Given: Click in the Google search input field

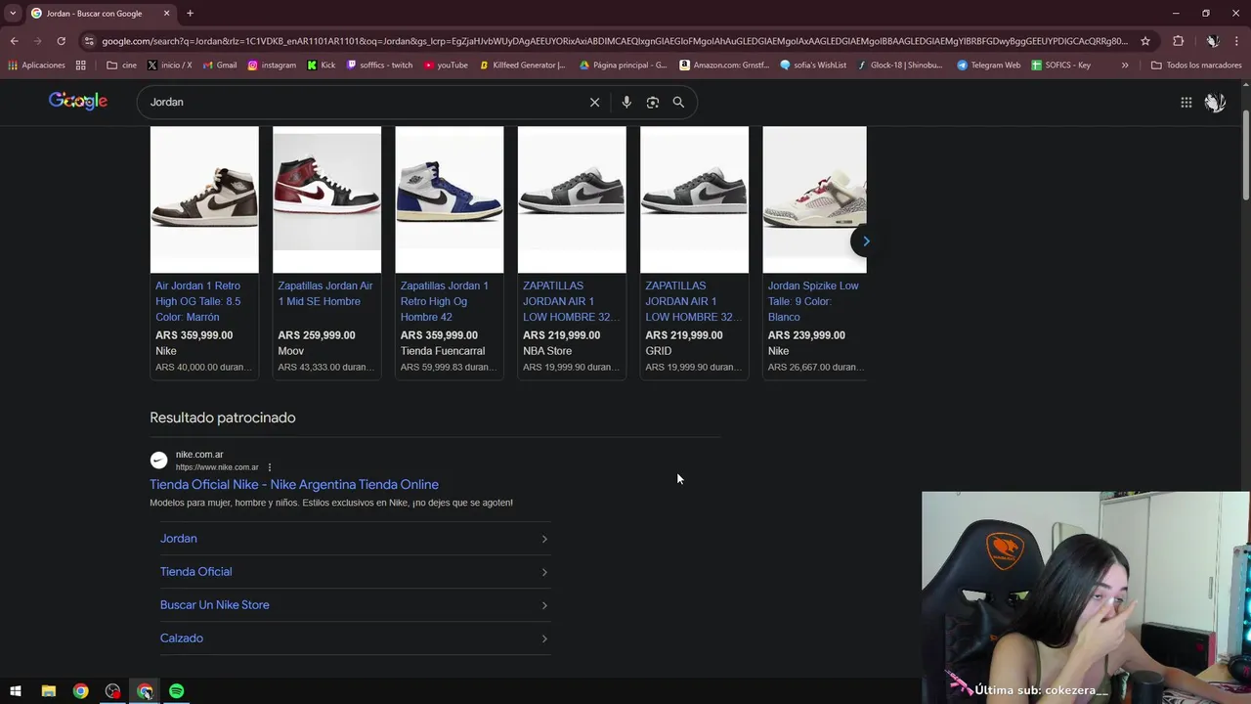Looking at the screenshot, I should pos(362,102).
